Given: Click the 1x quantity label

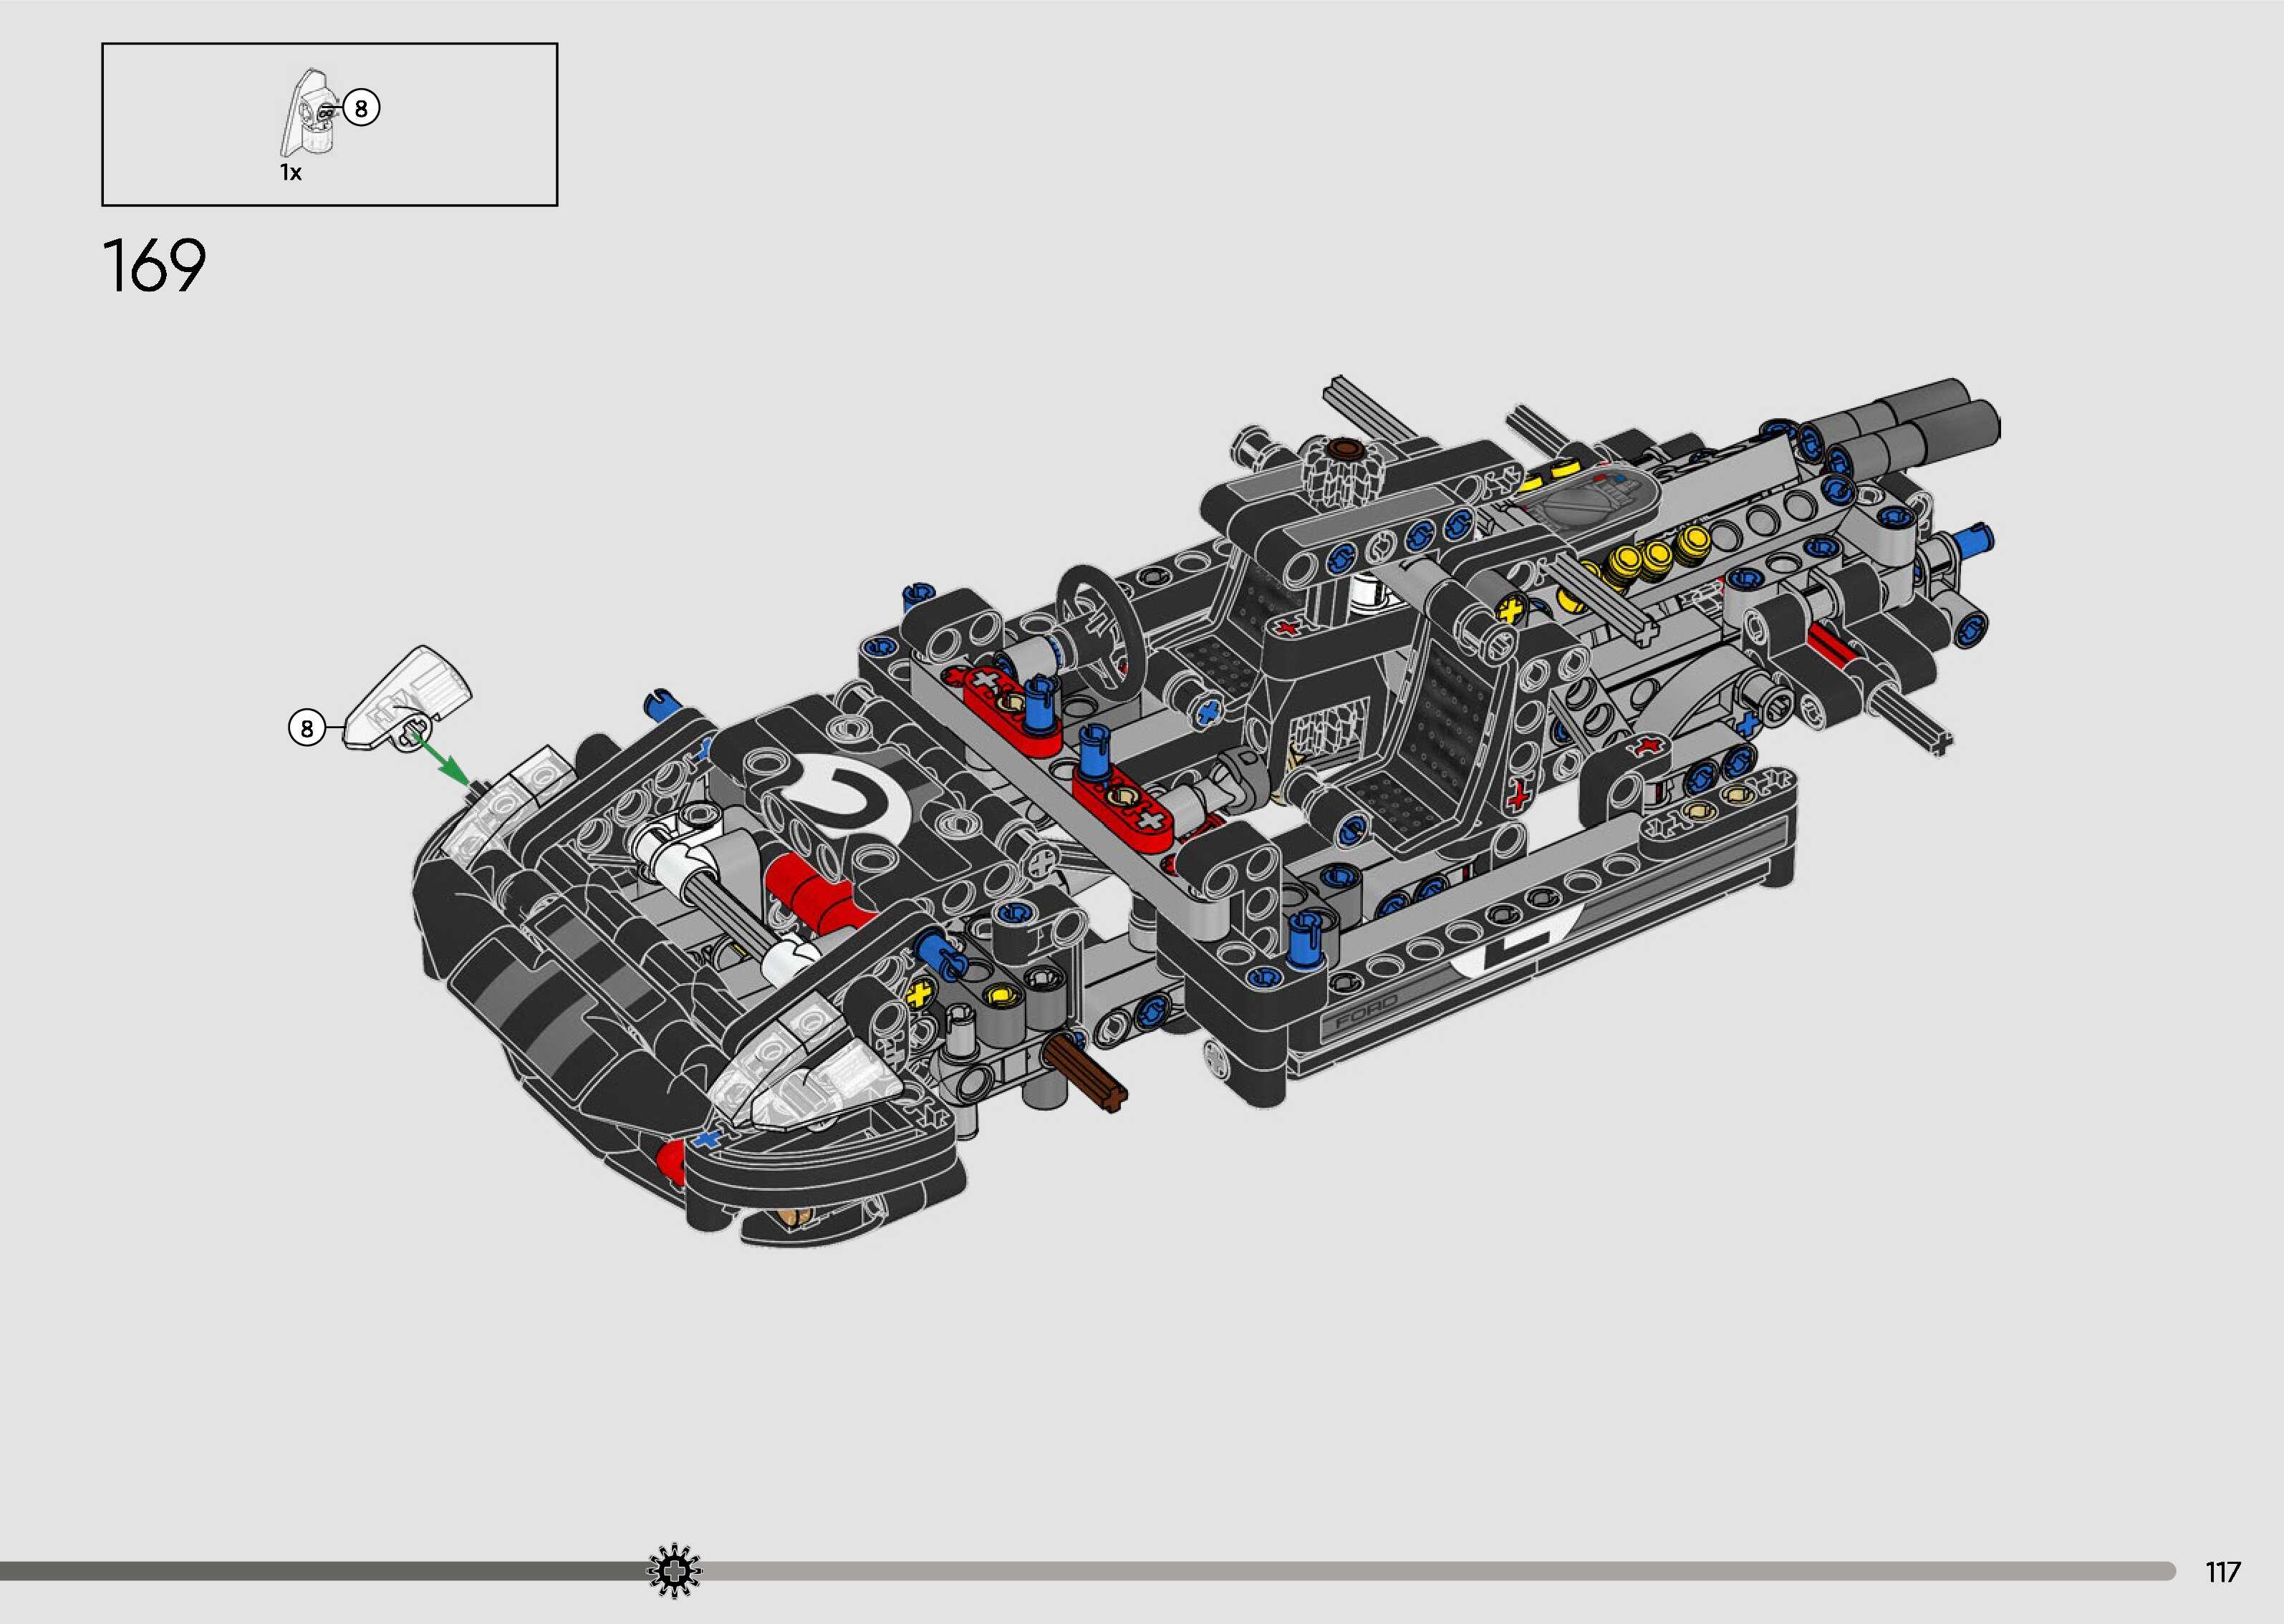Looking at the screenshot, I should (290, 173).
